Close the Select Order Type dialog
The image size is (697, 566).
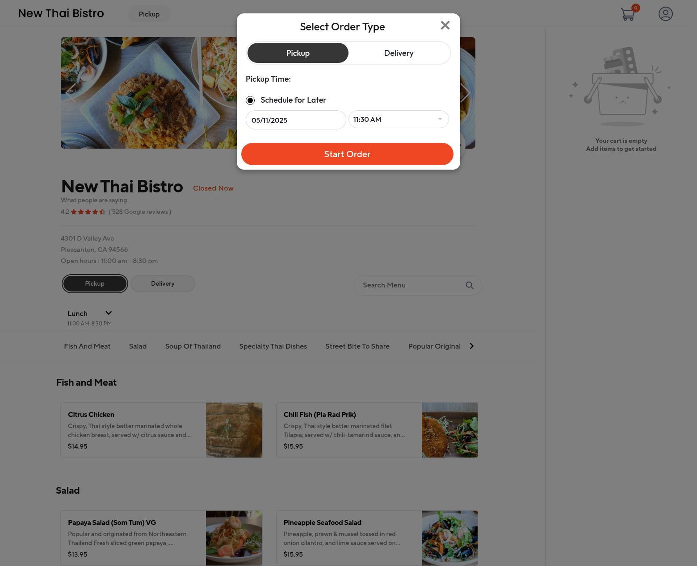(445, 25)
